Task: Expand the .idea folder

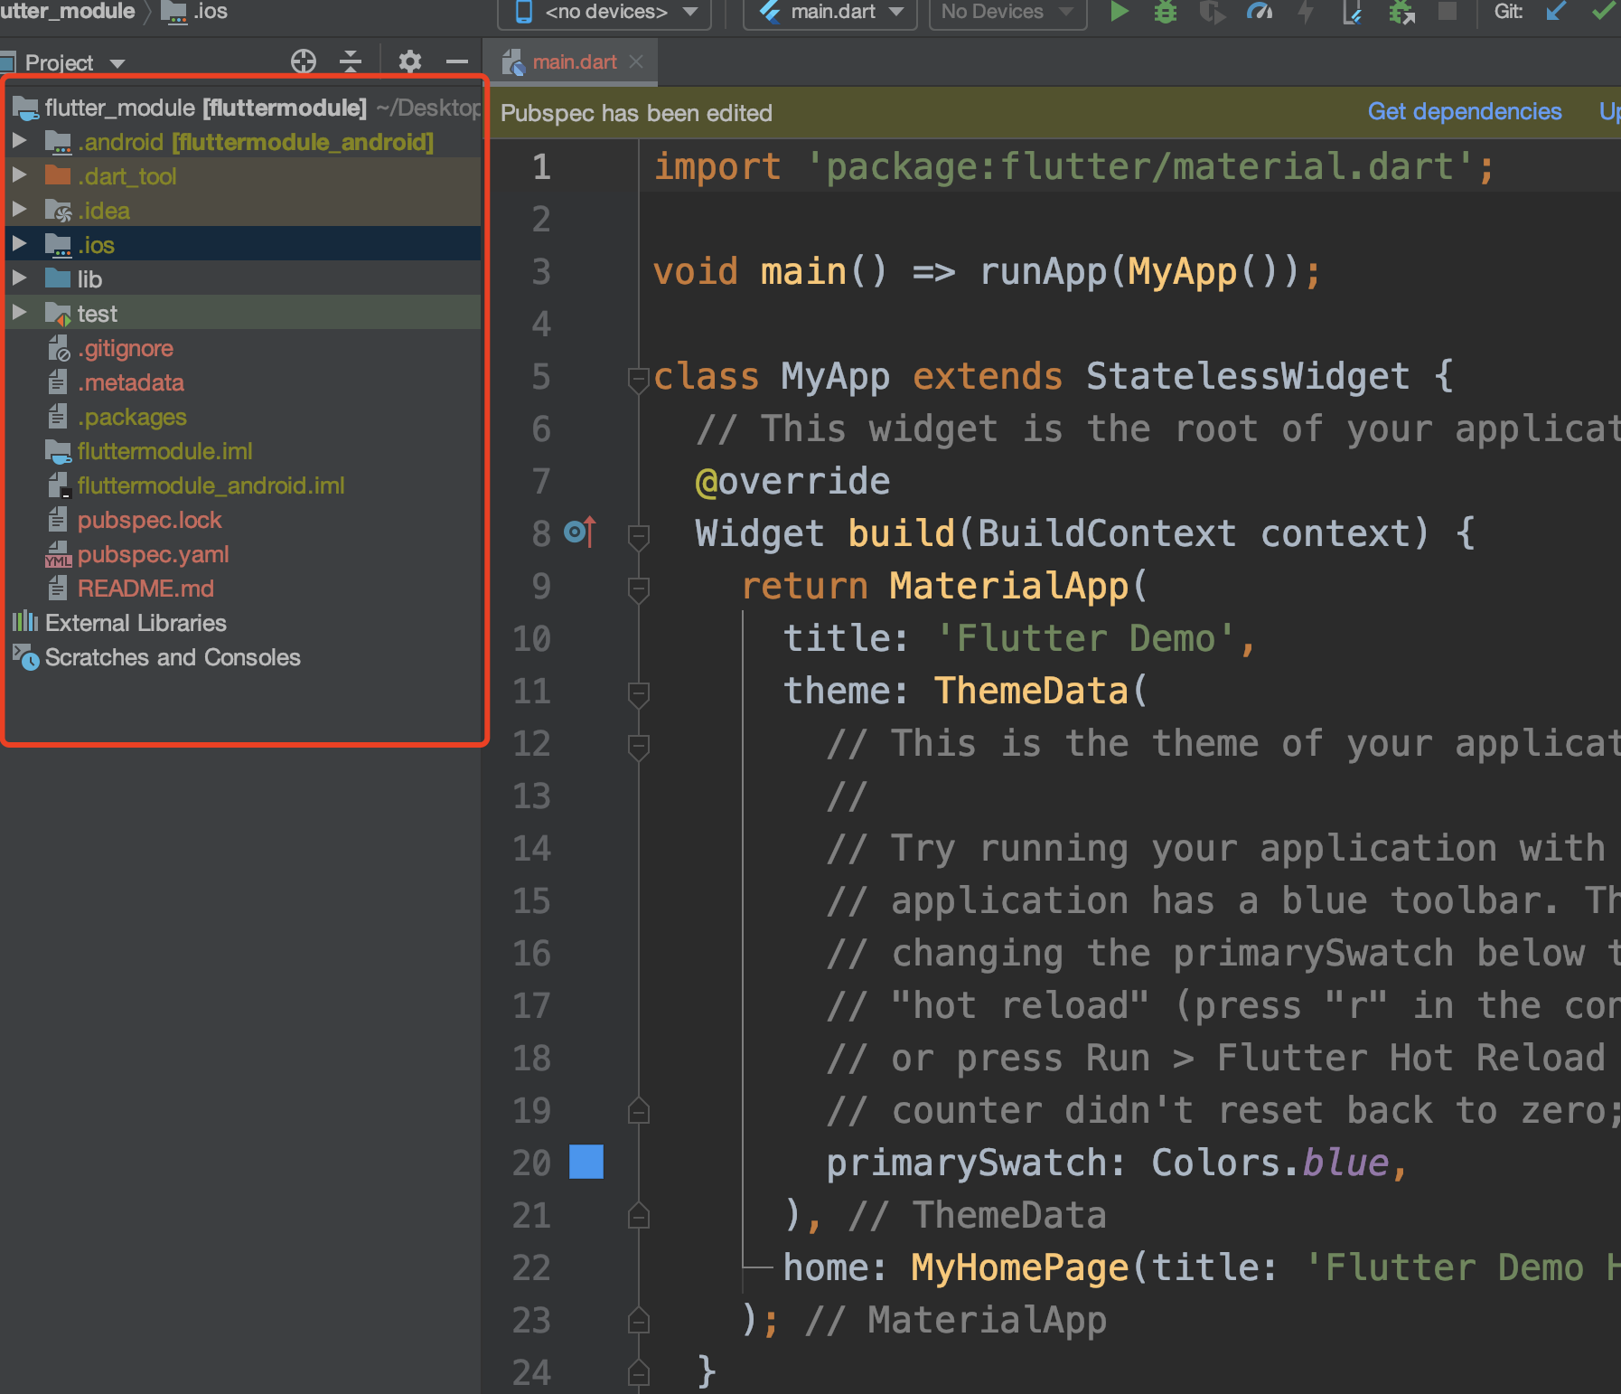Action: point(19,211)
